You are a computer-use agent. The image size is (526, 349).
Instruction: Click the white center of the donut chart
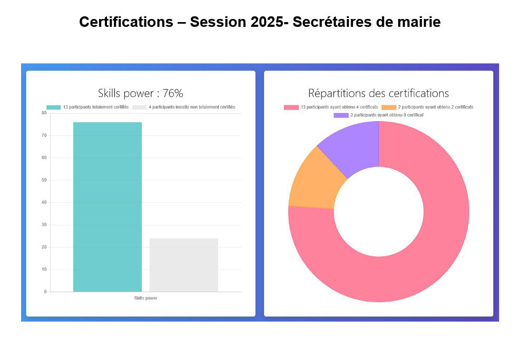378,212
